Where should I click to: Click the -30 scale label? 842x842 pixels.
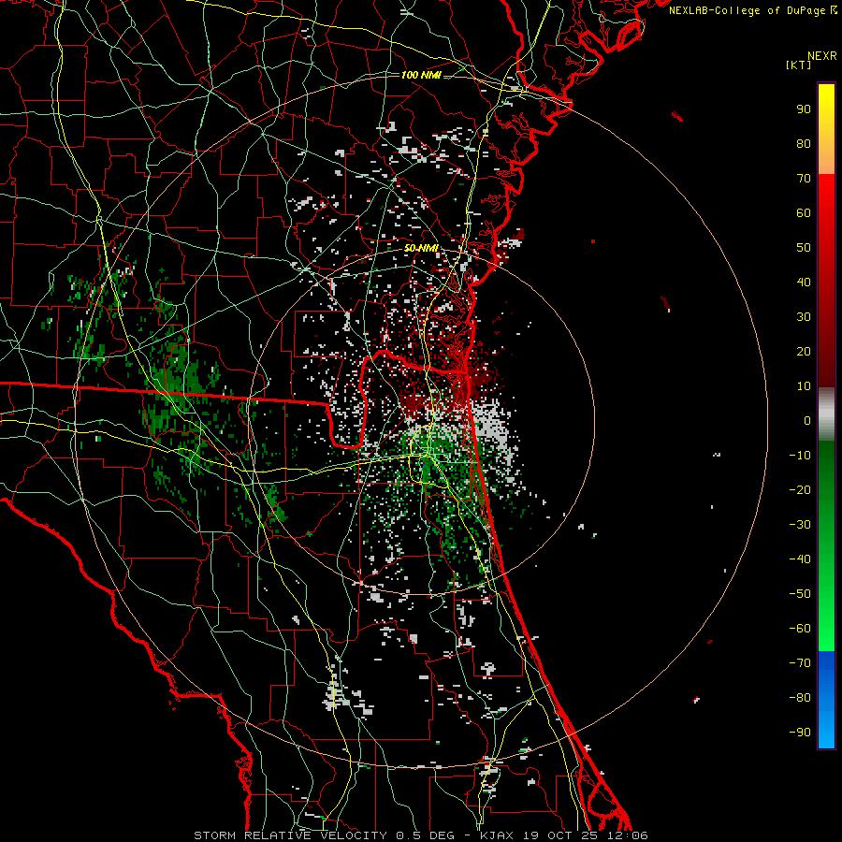[800, 525]
